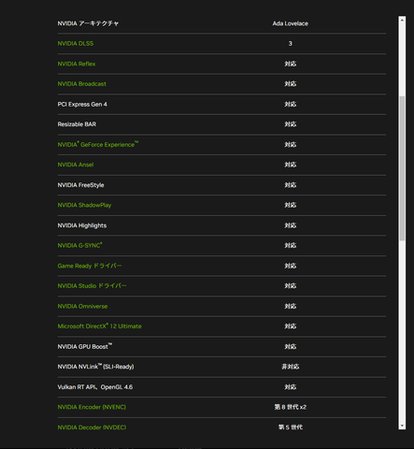Viewport: 414px width, 449px height.
Task: Select the NVIDIA FreeStyle label
Action: point(80,185)
